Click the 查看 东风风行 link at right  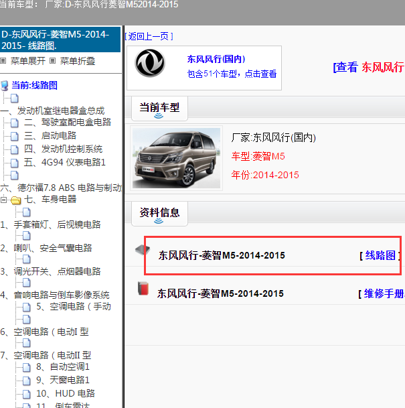coord(369,67)
